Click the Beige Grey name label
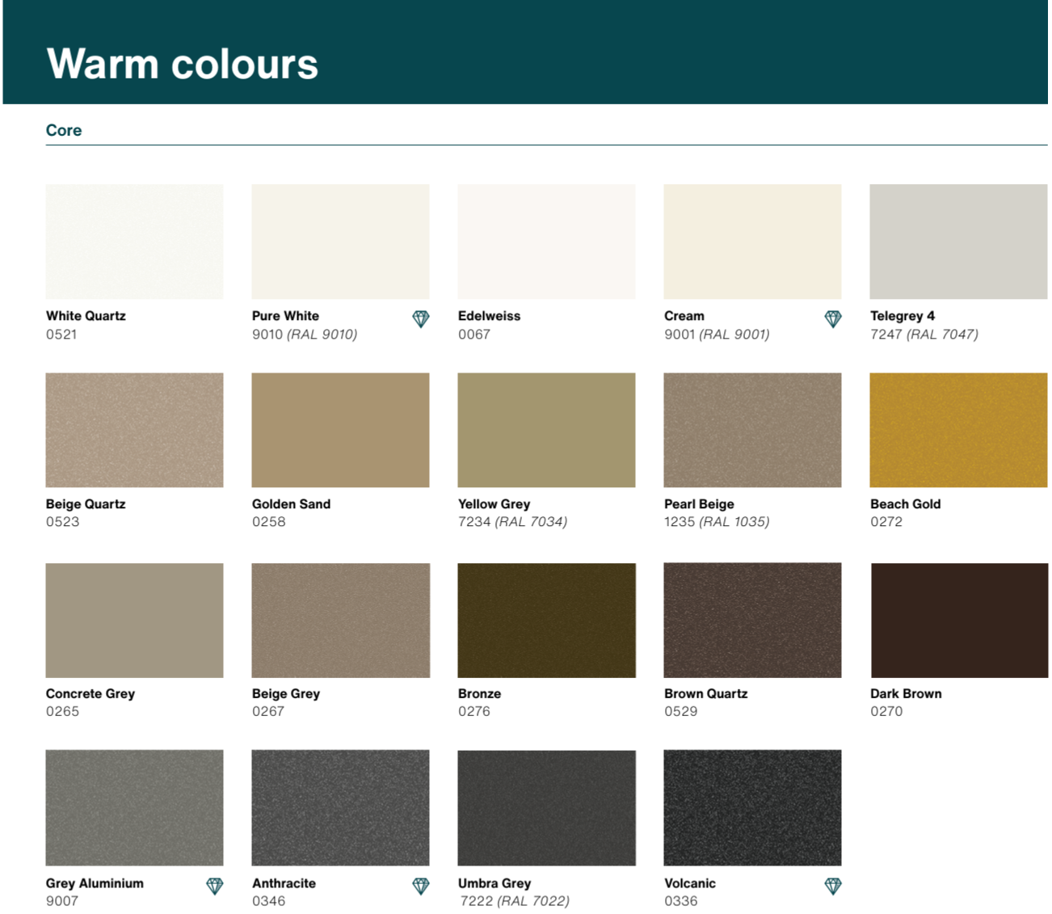Viewport: 1052px width, 914px height. click(x=286, y=693)
